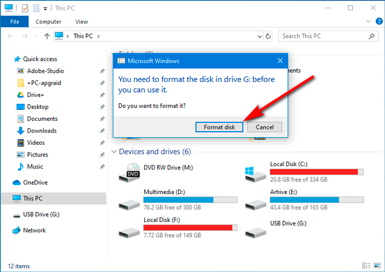Click the Downloads blue arrow icon

20,131
